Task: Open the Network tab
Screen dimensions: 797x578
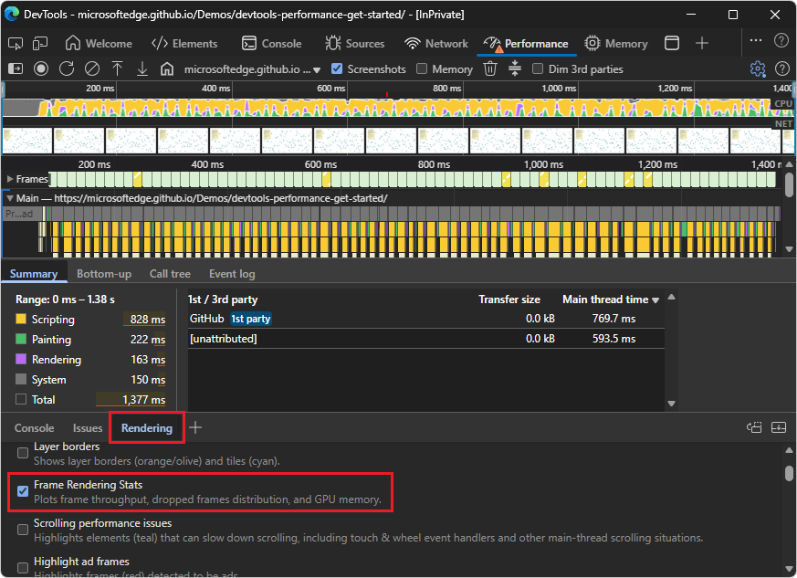Action: (436, 43)
